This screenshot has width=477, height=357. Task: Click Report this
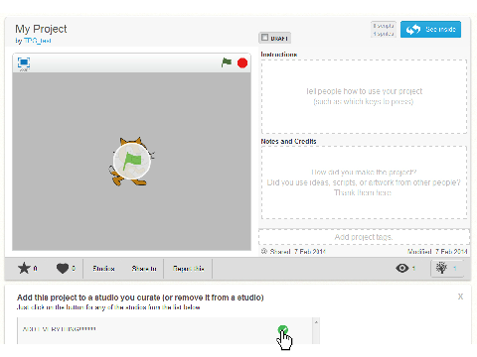point(189,269)
